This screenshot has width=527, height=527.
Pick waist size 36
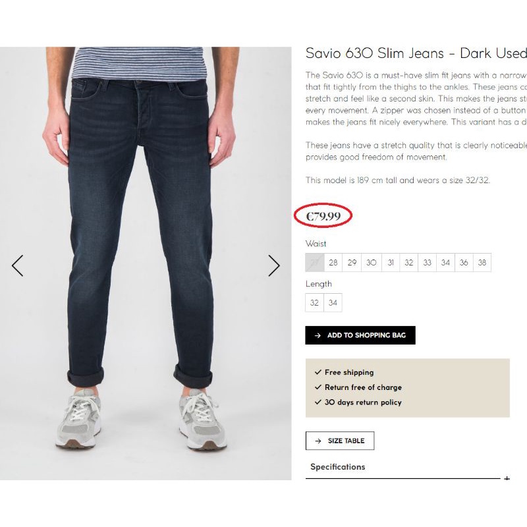464,263
